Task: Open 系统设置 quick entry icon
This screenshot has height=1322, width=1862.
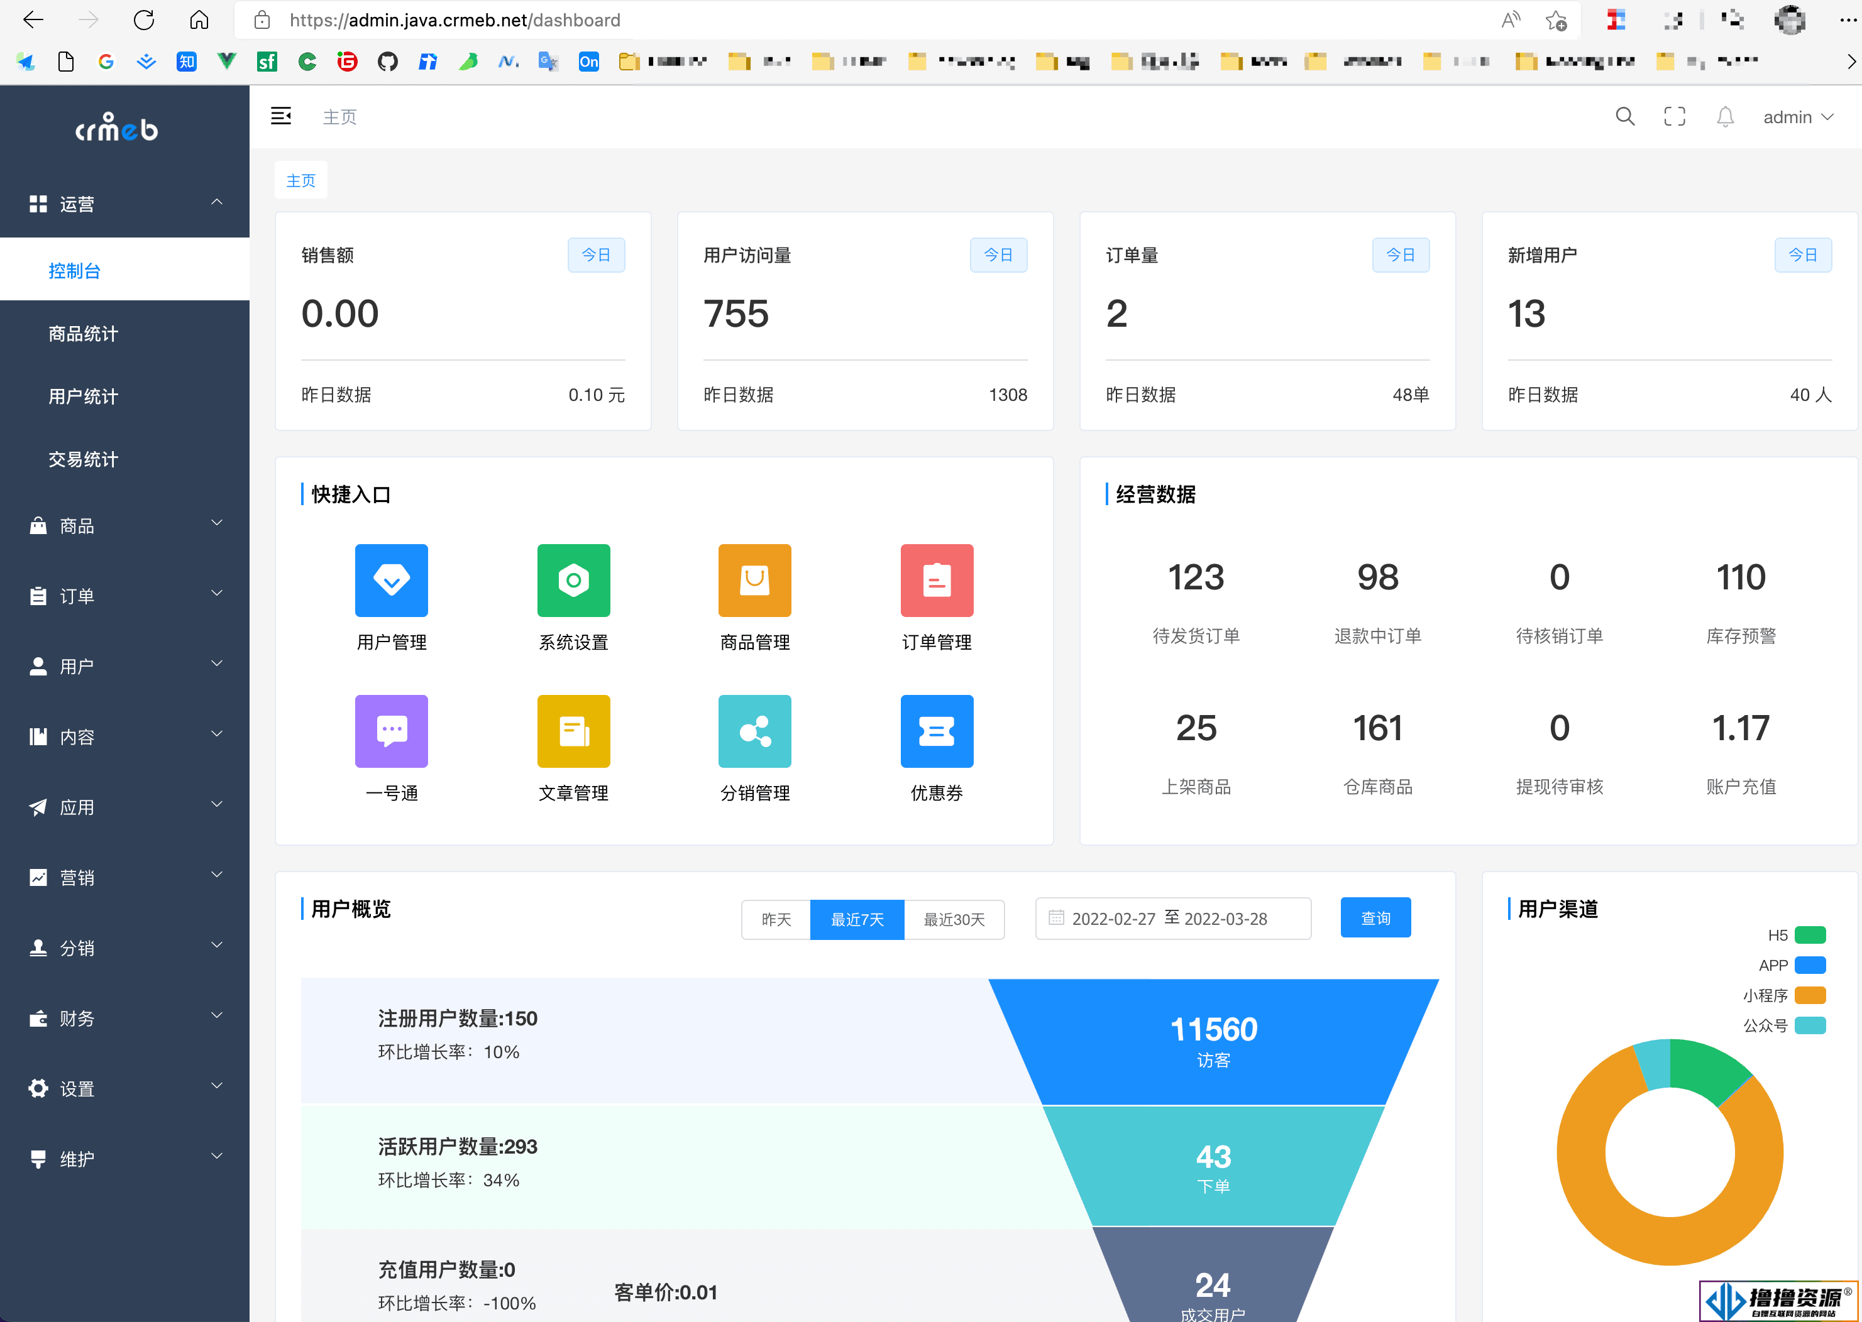Action: click(573, 579)
